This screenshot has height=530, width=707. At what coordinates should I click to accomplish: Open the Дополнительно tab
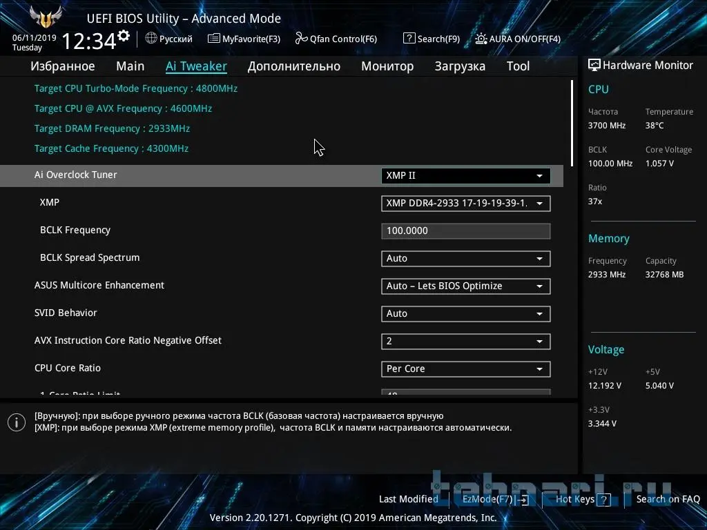coord(294,66)
